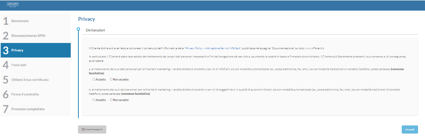
Task: Select Accetto for third-party marketing consent
Action: click(94, 100)
